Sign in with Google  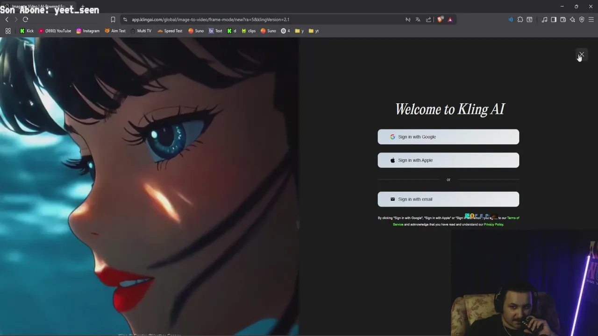448,137
